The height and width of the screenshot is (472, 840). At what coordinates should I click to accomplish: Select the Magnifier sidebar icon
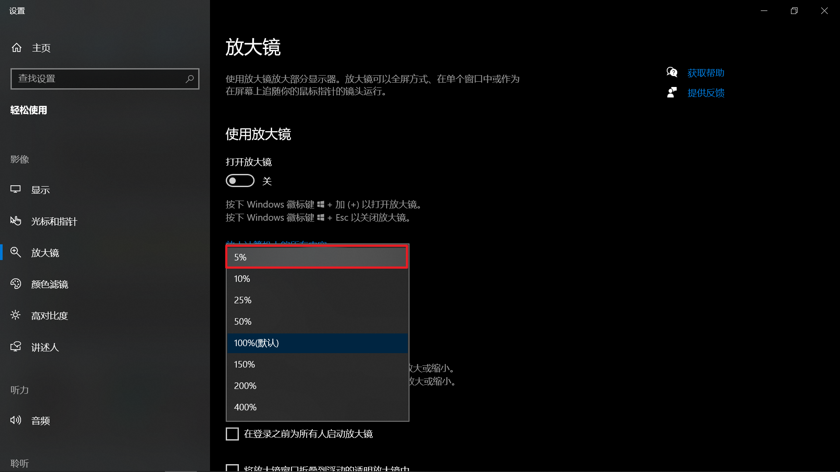[16, 253]
